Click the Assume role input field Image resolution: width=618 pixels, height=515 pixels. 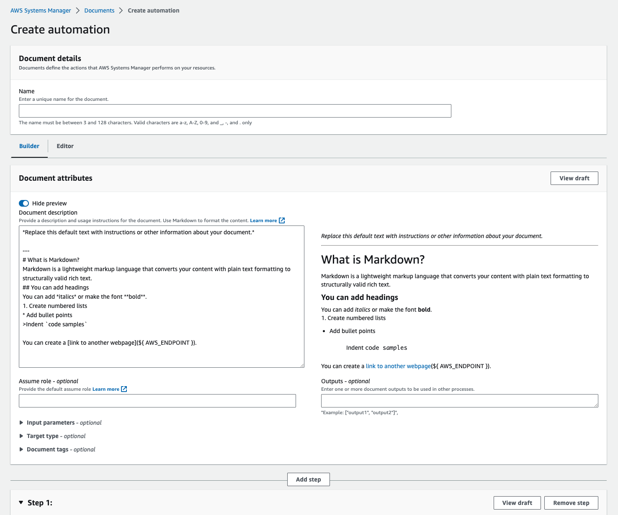[x=157, y=401]
